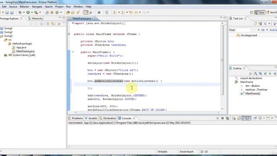277x156 pixels.
Task: Click the editor horizontal scrollbar
Action: (147, 112)
